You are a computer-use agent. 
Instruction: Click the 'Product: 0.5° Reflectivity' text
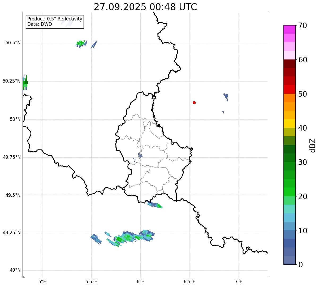point(55,19)
